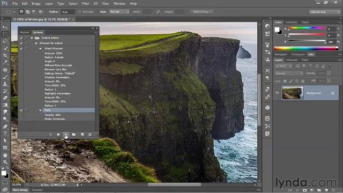Delete action with the trash icon

(90, 135)
